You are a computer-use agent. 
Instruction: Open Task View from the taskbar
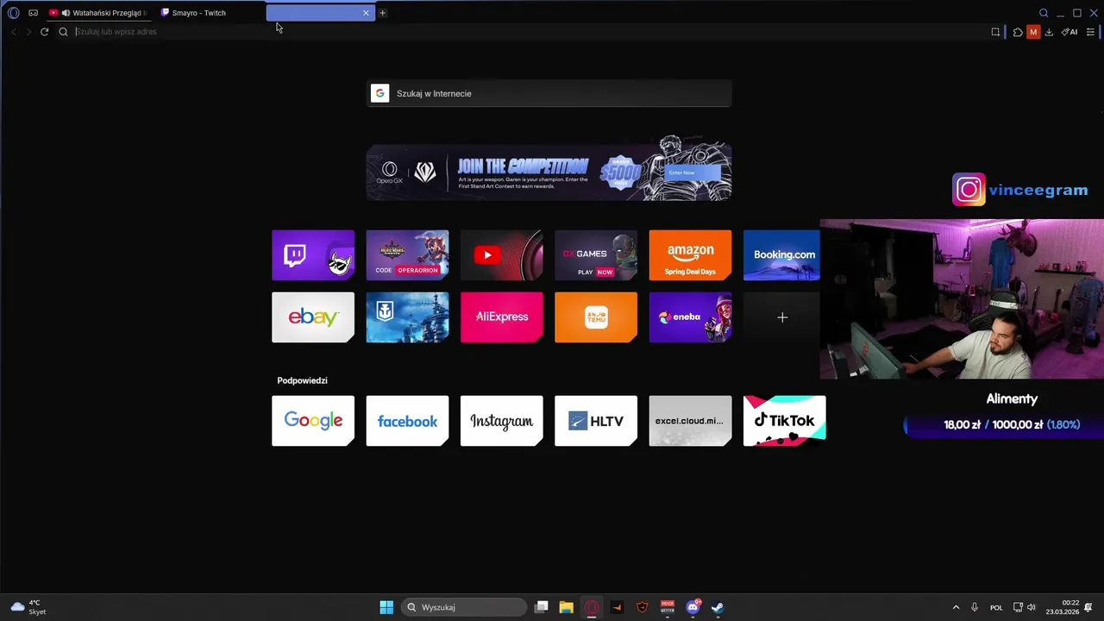tap(542, 607)
